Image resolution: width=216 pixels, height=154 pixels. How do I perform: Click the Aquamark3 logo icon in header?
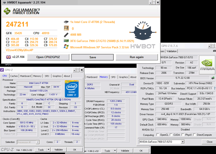coord(7,11)
